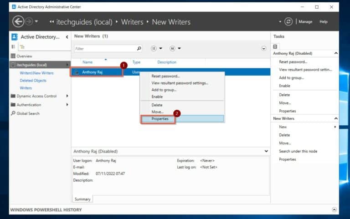This screenshot has width=350, height=219.
Task: Switch navigation pane to list view icon
Action: coord(13,46)
